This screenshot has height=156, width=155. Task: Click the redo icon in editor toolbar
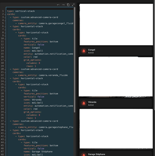tap(63, 5)
